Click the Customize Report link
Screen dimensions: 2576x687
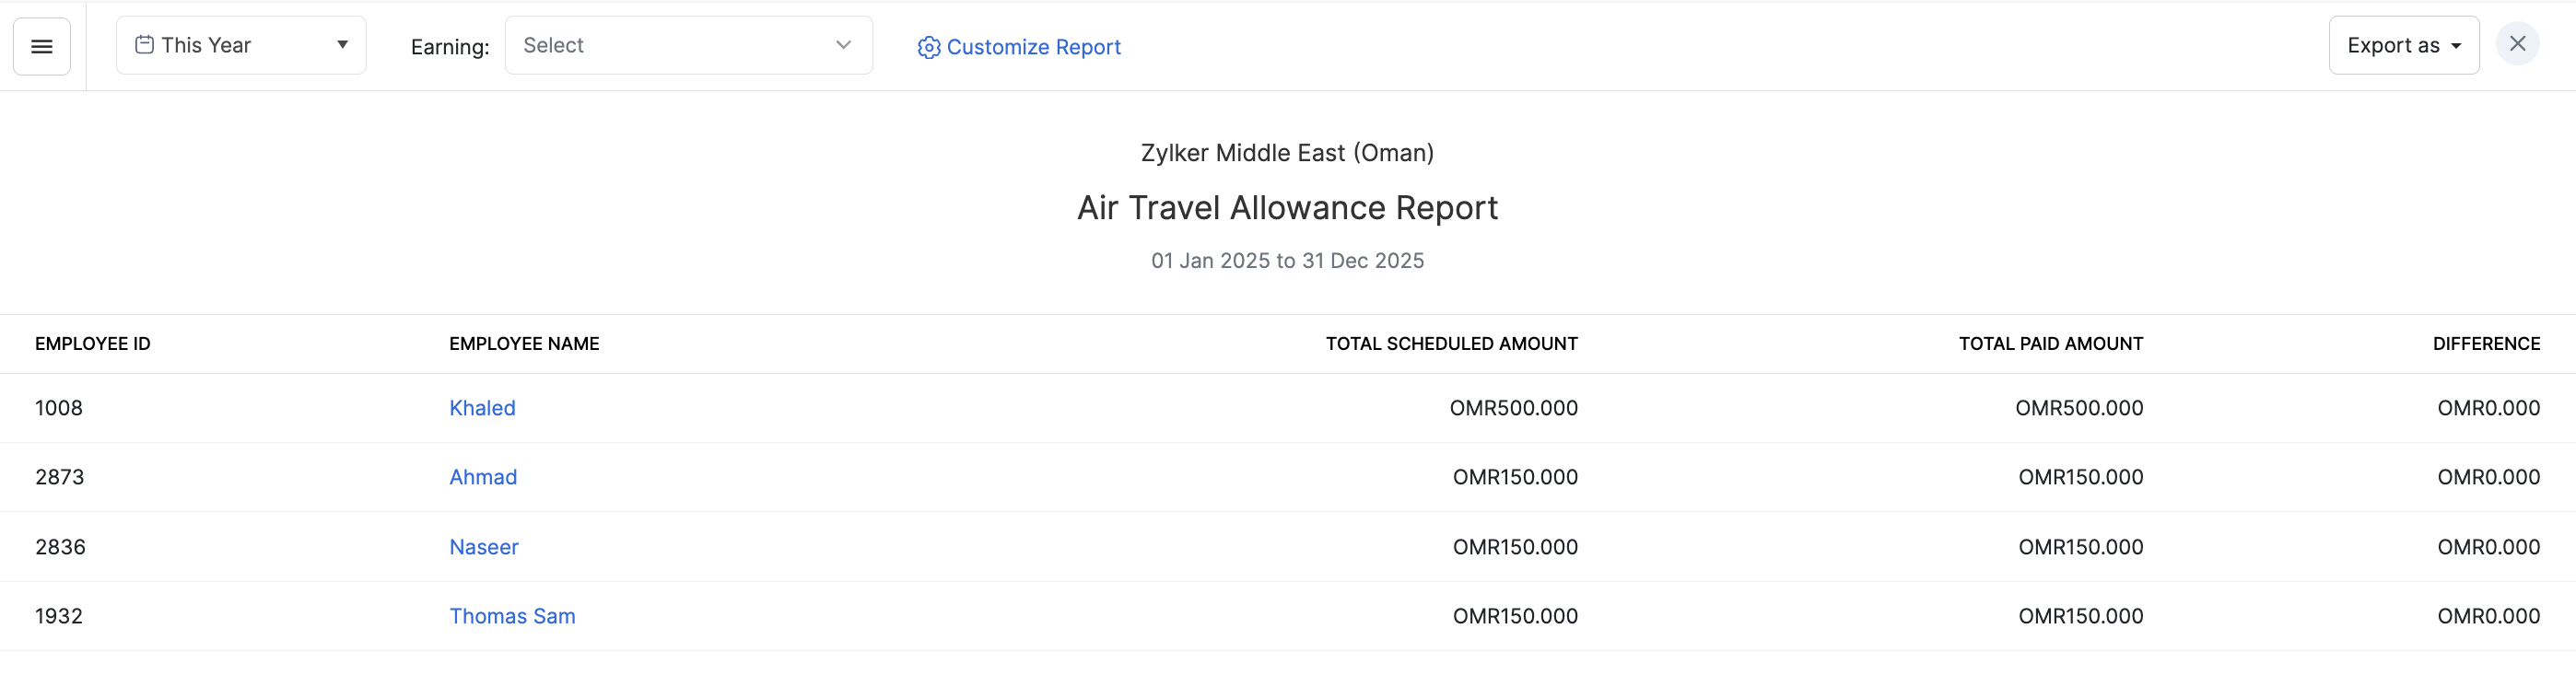[1033, 47]
